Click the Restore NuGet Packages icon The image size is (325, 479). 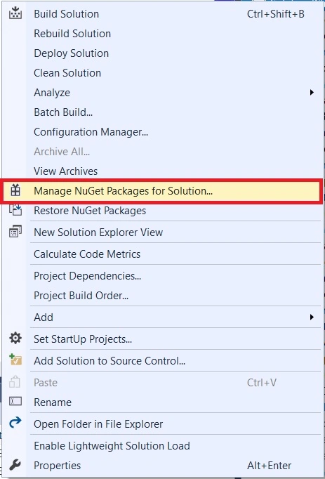(x=15, y=210)
